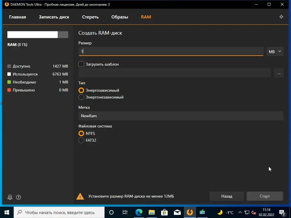
Task: Open Task View in the taskbar
Action: tap(125, 212)
